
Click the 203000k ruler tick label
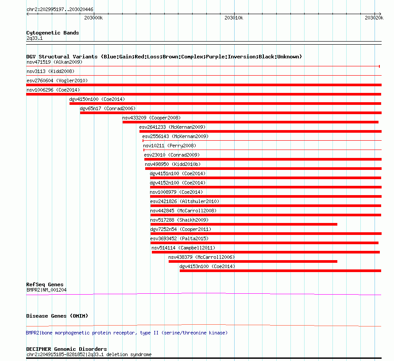[93, 18]
